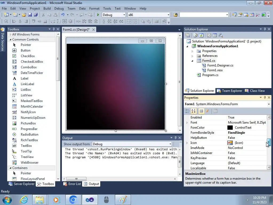Click View Class Diagram in Solution Explorer
The width and height of the screenshot is (273, 205).
(220, 36)
